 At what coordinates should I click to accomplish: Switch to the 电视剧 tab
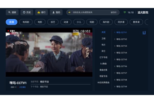pyautogui.click(x=26, y=22)
